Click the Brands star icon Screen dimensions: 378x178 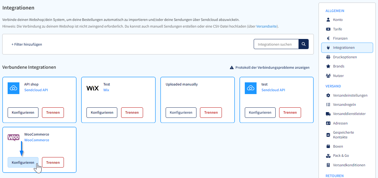(x=328, y=66)
